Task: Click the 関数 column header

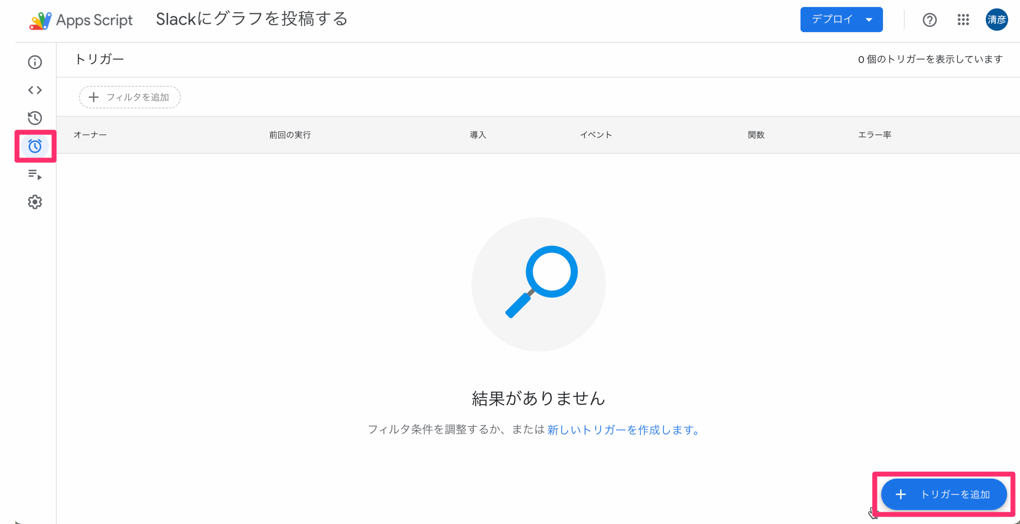Action: (x=756, y=135)
